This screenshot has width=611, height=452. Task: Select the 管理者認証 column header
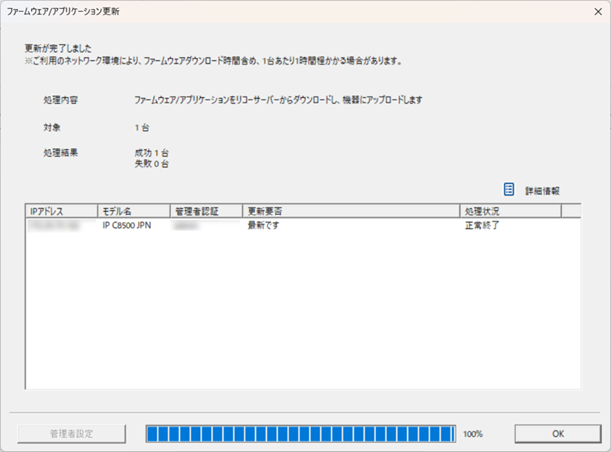tap(206, 211)
